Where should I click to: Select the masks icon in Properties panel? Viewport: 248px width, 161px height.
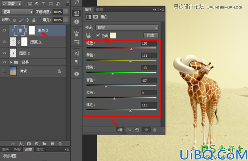tap(96, 17)
